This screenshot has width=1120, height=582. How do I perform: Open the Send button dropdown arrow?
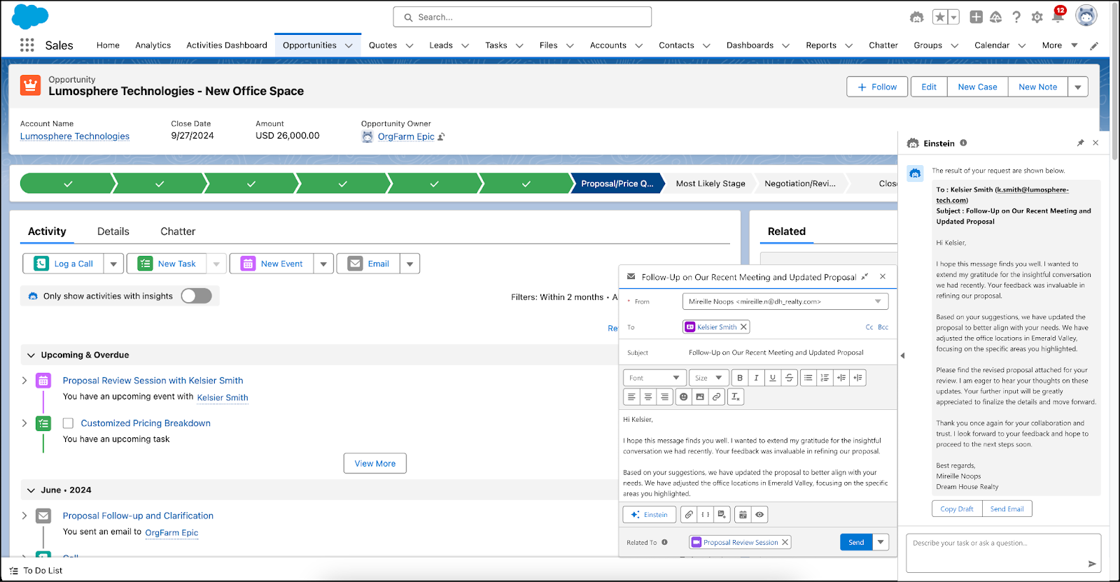pyautogui.click(x=881, y=542)
